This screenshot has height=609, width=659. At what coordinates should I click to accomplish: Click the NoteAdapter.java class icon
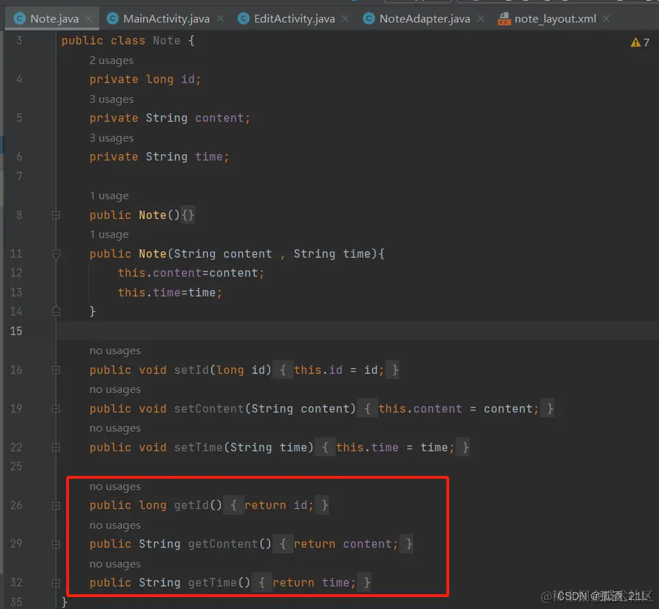[369, 18]
